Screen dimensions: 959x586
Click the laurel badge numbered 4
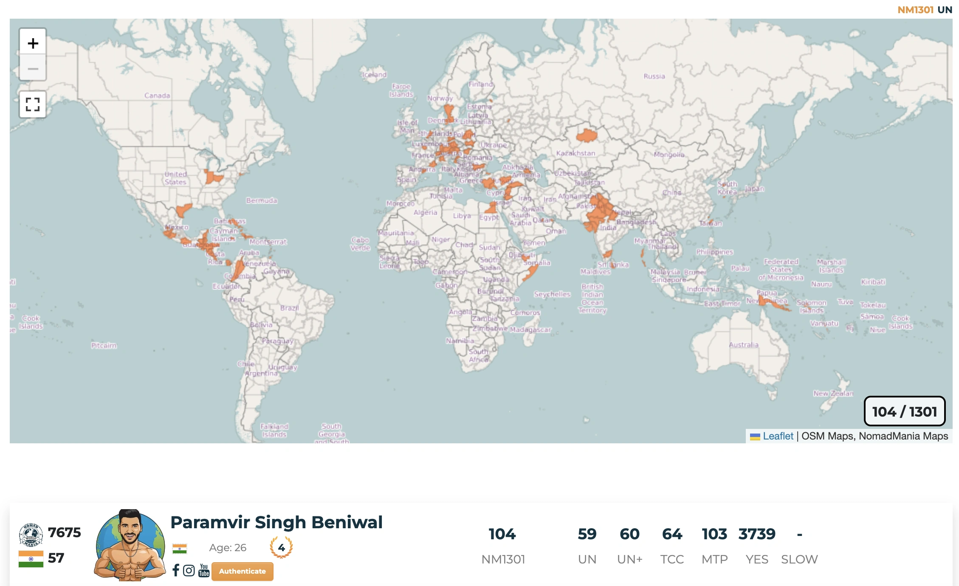(281, 547)
